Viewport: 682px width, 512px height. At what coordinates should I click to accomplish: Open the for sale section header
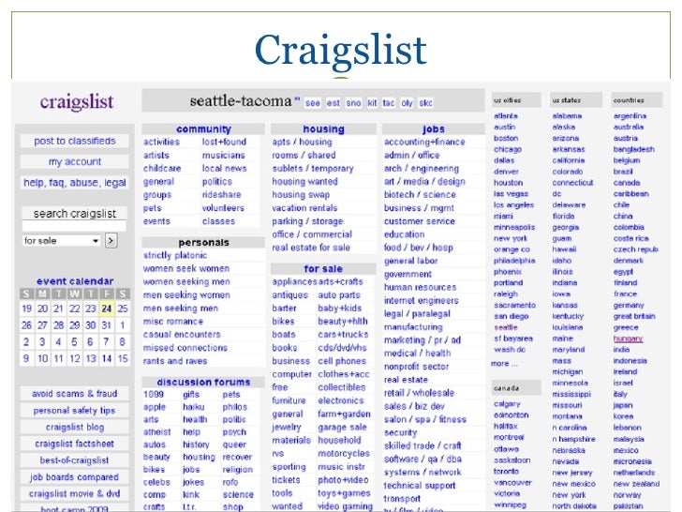(x=323, y=269)
